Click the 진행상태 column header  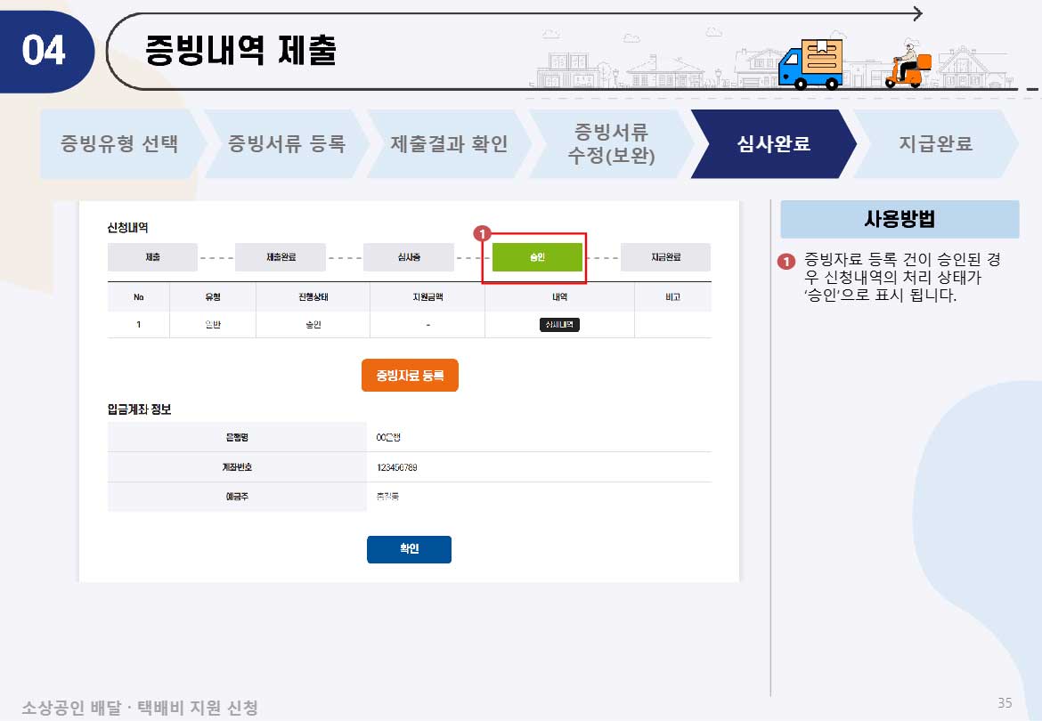tap(313, 299)
